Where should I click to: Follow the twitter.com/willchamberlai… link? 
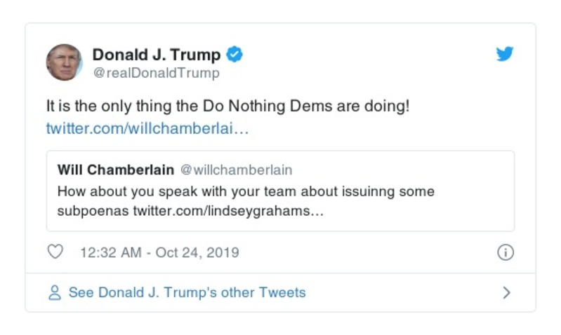(147, 130)
